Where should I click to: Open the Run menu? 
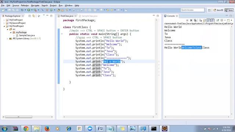pyautogui.click(x=61, y=5)
